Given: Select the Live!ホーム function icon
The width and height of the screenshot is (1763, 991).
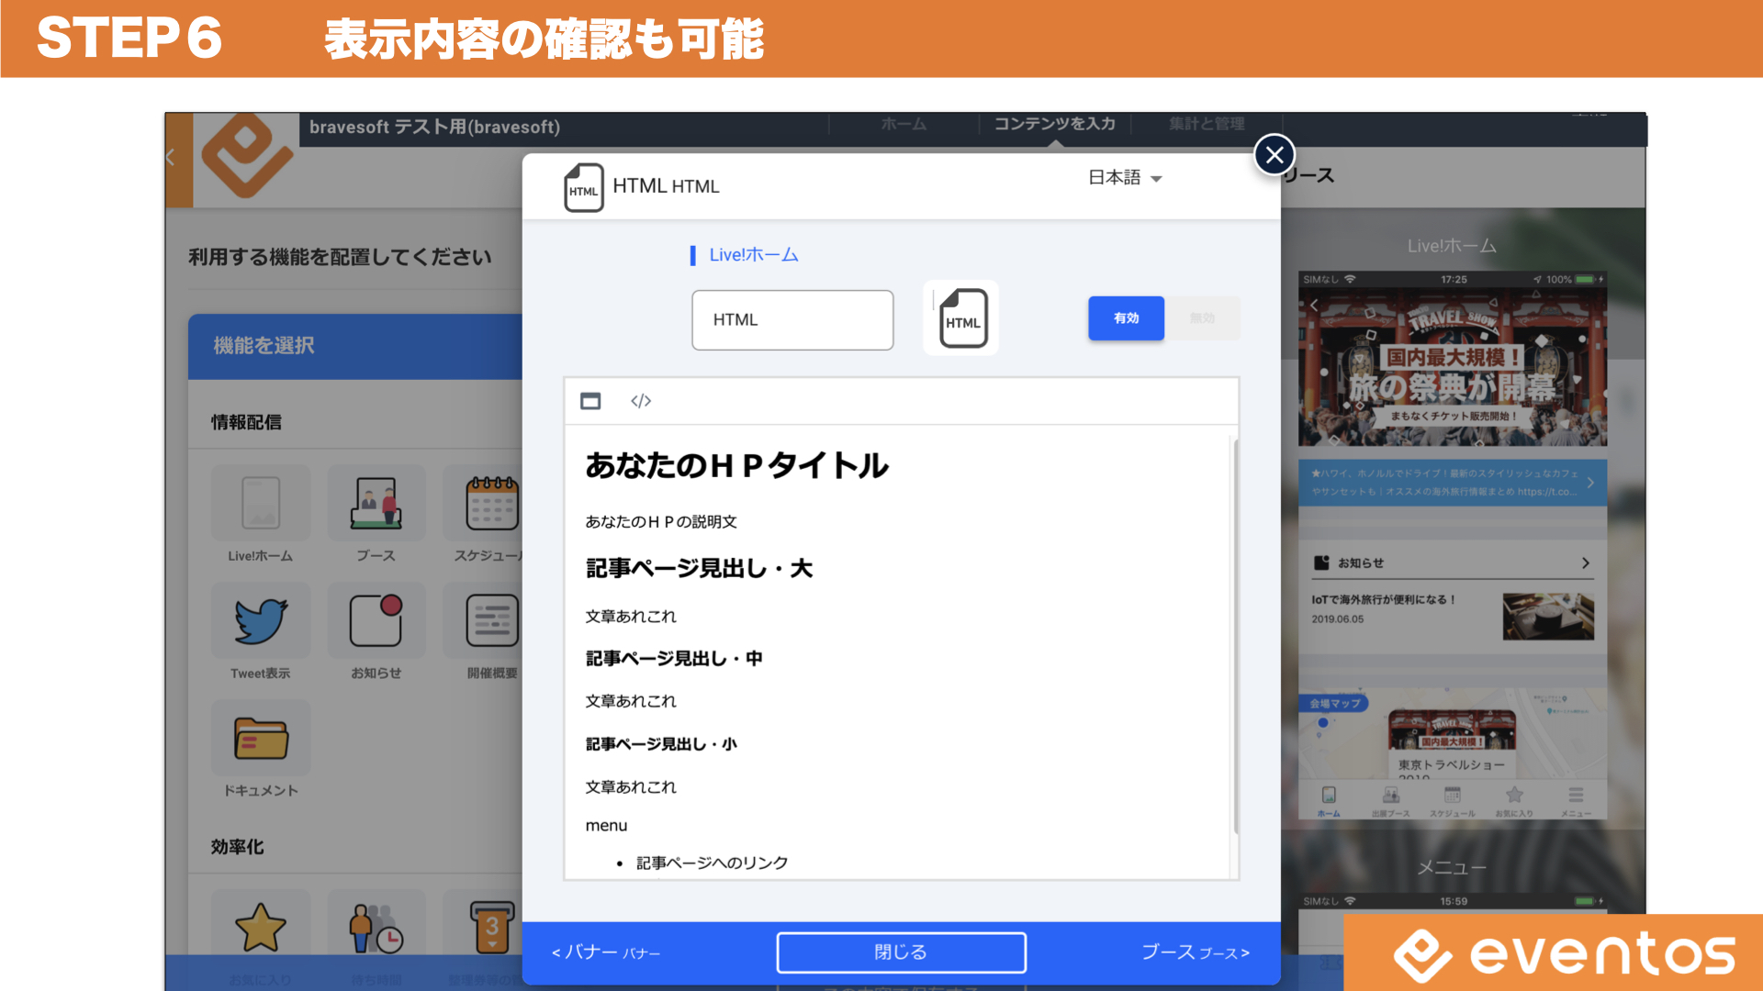Looking at the screenshot, I should (261, 503).
